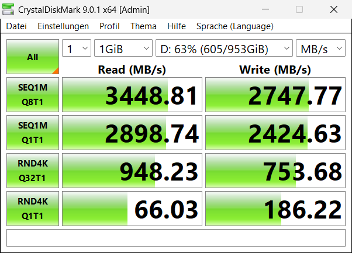Open the Hilfe menu
The width and height of the screenshot is (352, 253).
177,26
